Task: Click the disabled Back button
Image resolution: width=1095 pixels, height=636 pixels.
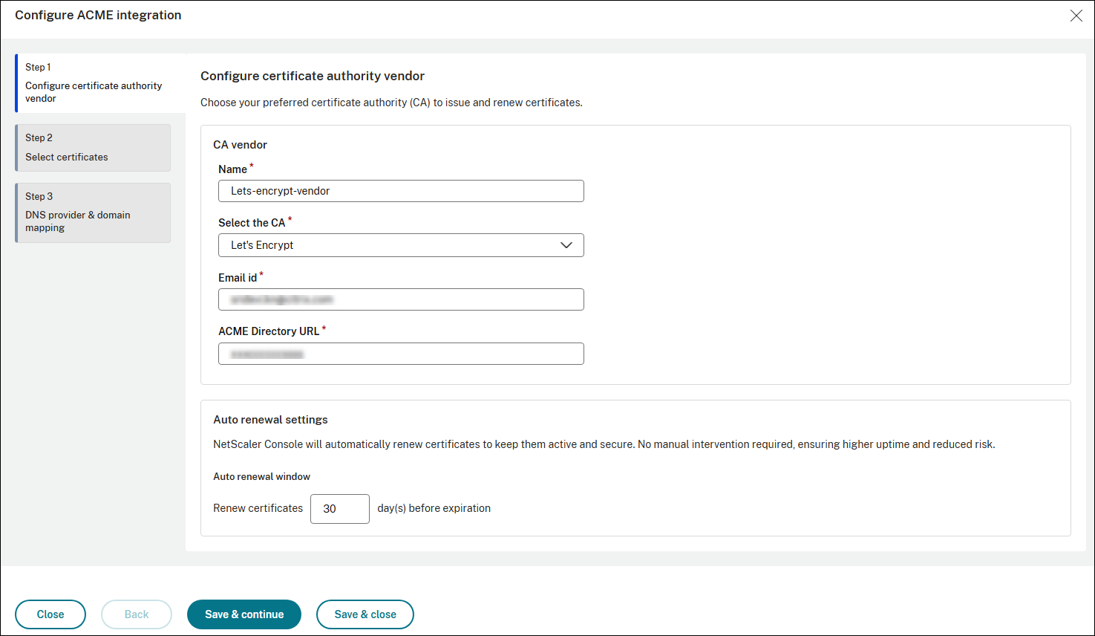Action: pos(136,614)
